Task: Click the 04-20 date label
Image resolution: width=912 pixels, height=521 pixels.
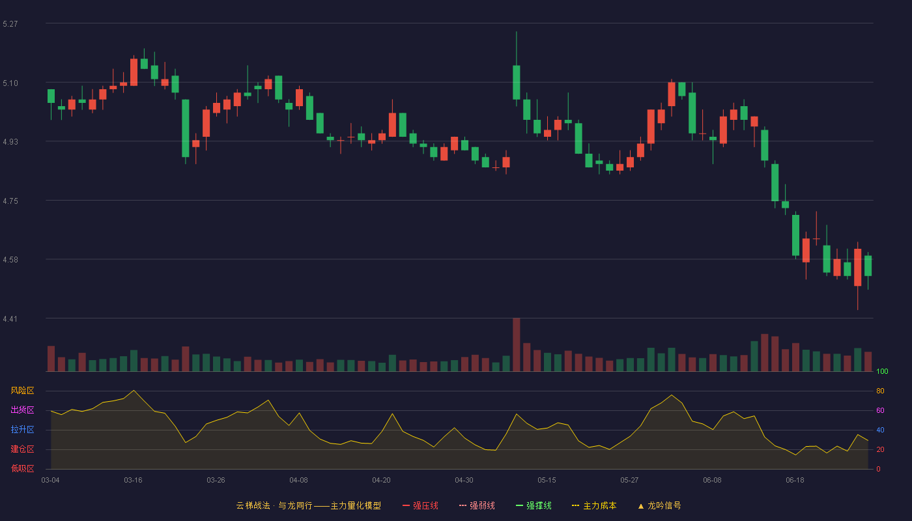Action: [382, 480]
